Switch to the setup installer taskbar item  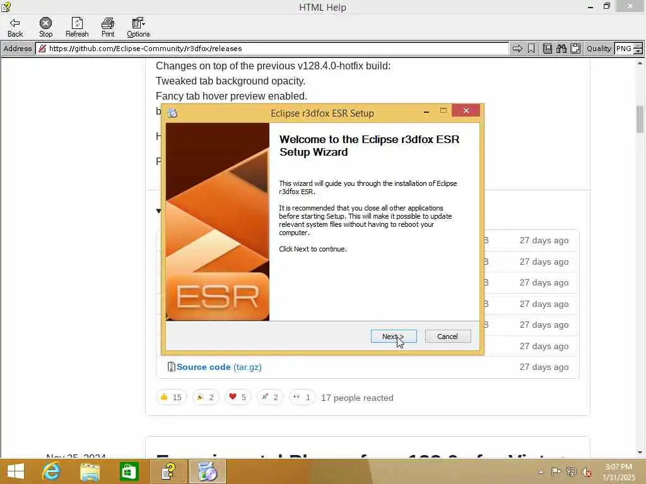point(207,471)
